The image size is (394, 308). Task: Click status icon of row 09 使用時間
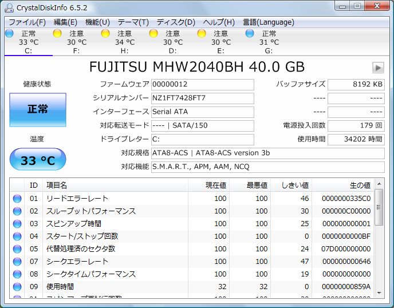pyautogui.click(x=17, y=287)
